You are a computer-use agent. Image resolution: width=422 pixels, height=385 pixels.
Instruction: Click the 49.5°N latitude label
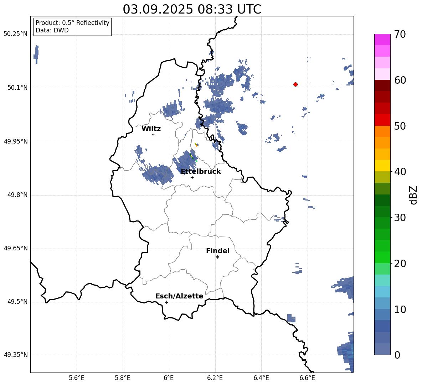pyautogui.click(x=17, y=302)
